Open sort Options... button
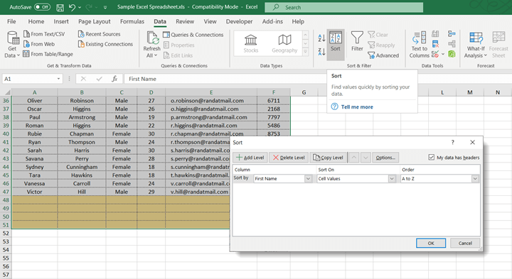Screen dimensions: 512x279 click(385, 158)
